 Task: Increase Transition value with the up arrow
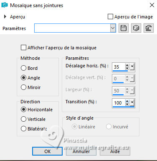127,101
